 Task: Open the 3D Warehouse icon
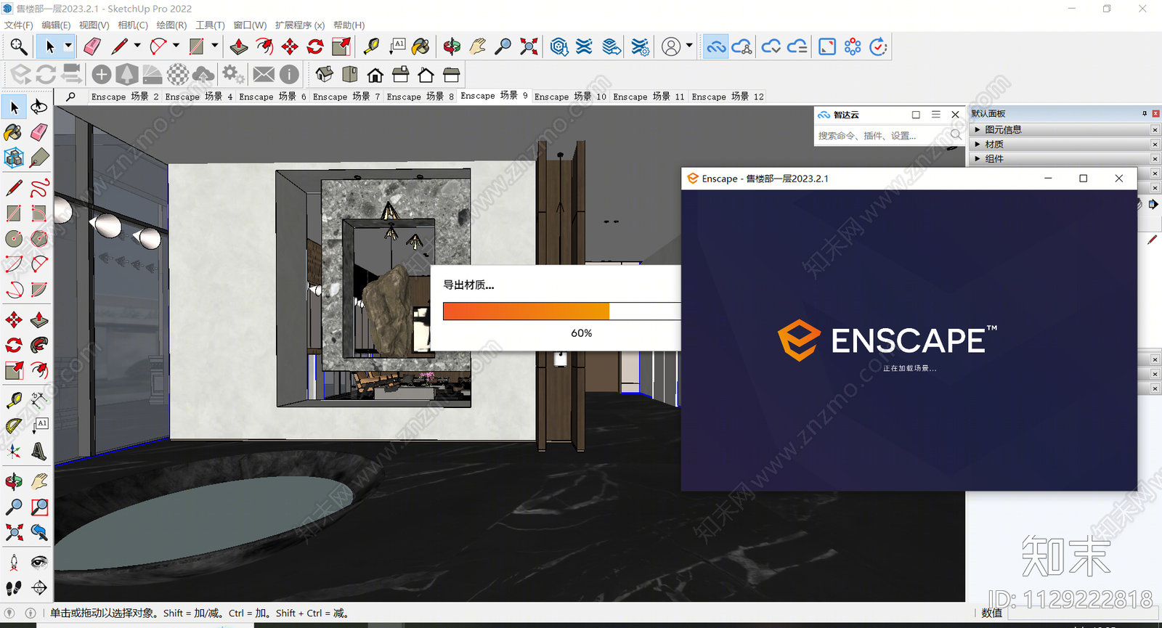pos(558,47)
